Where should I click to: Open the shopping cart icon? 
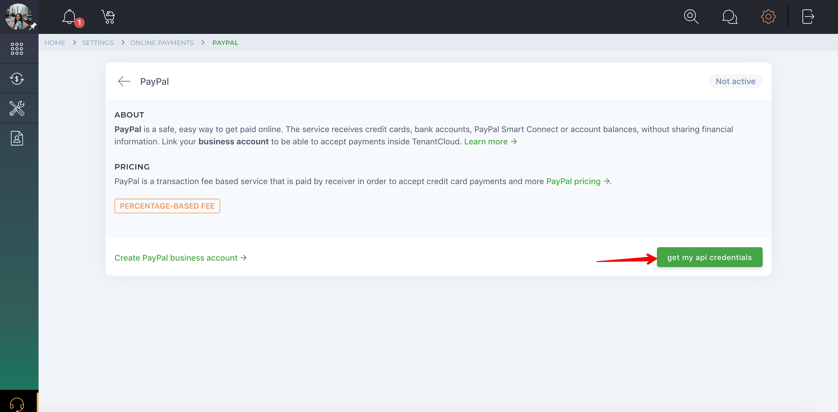[108, 17]
